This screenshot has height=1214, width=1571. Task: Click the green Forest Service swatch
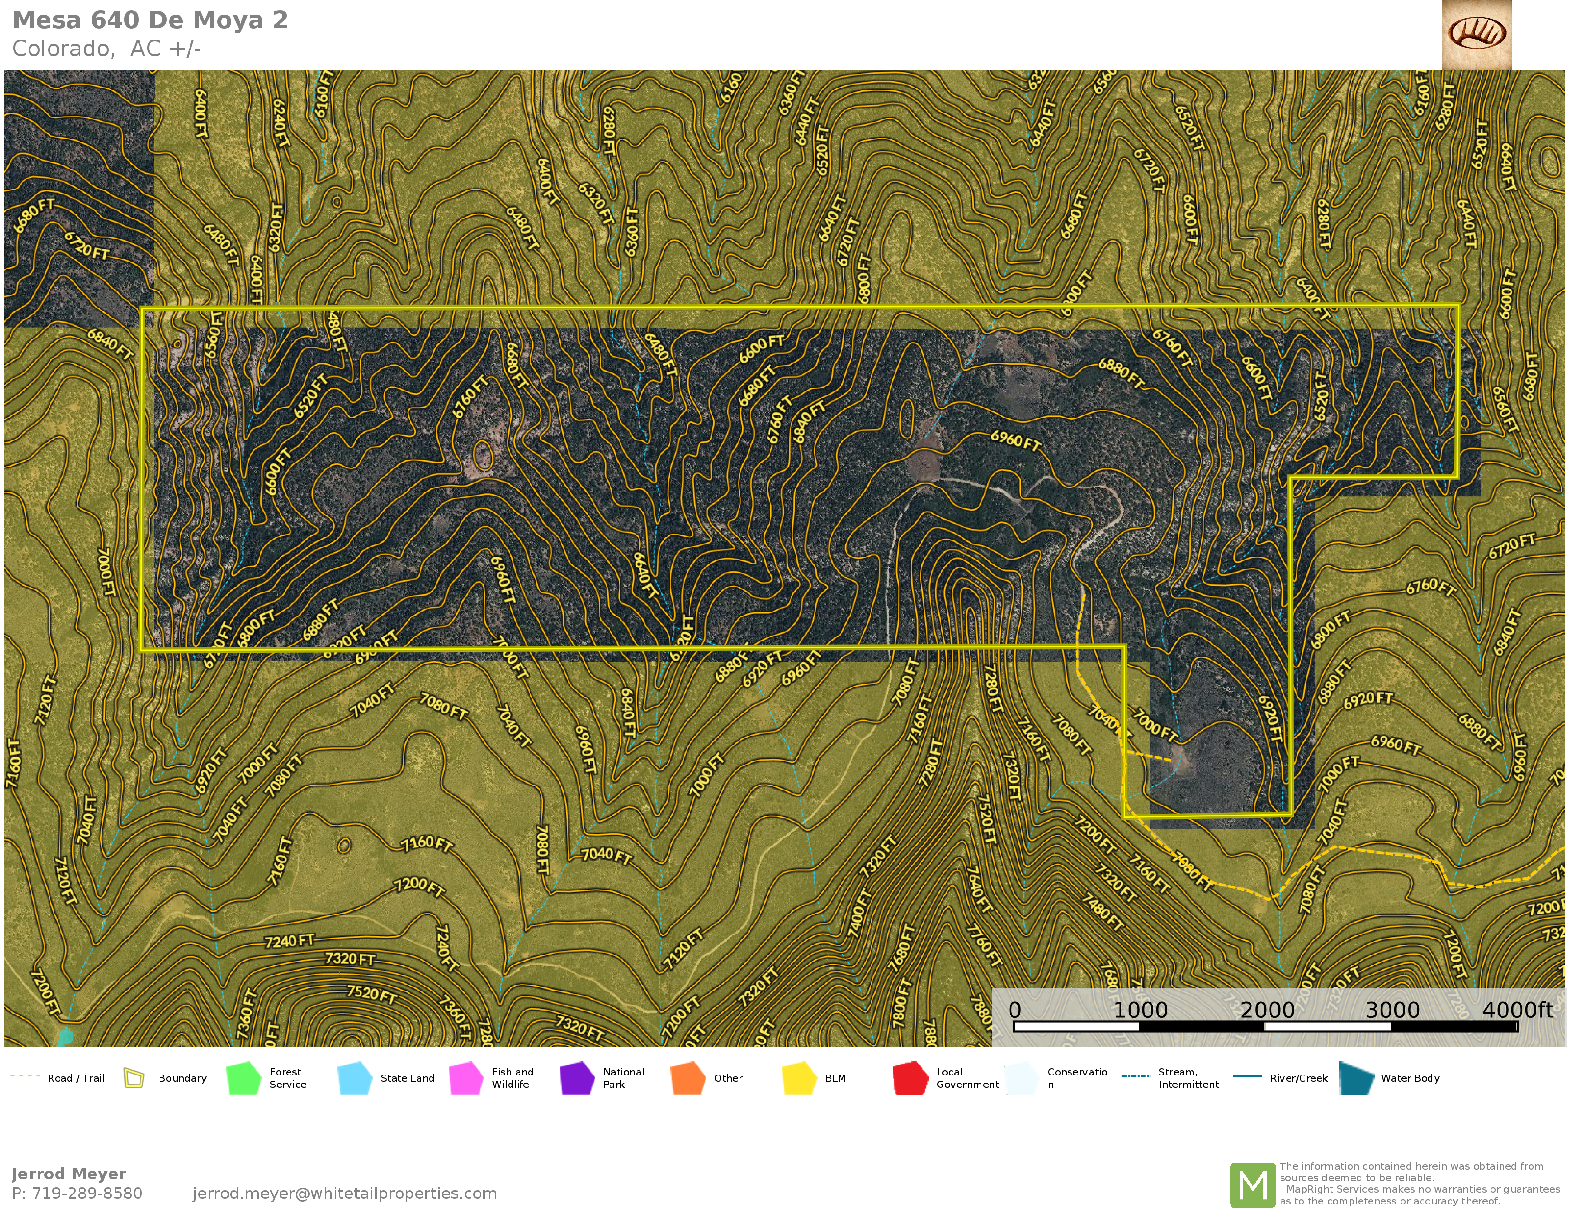coord(244,1078)
